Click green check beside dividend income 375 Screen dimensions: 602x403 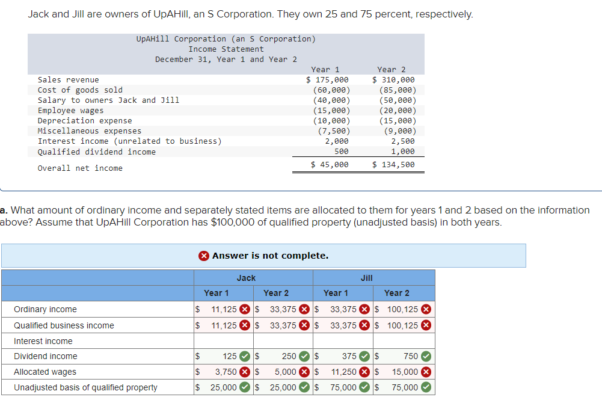364,357
